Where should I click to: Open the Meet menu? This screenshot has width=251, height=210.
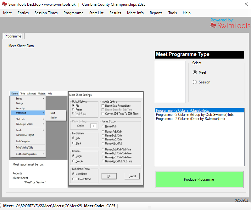7,13
